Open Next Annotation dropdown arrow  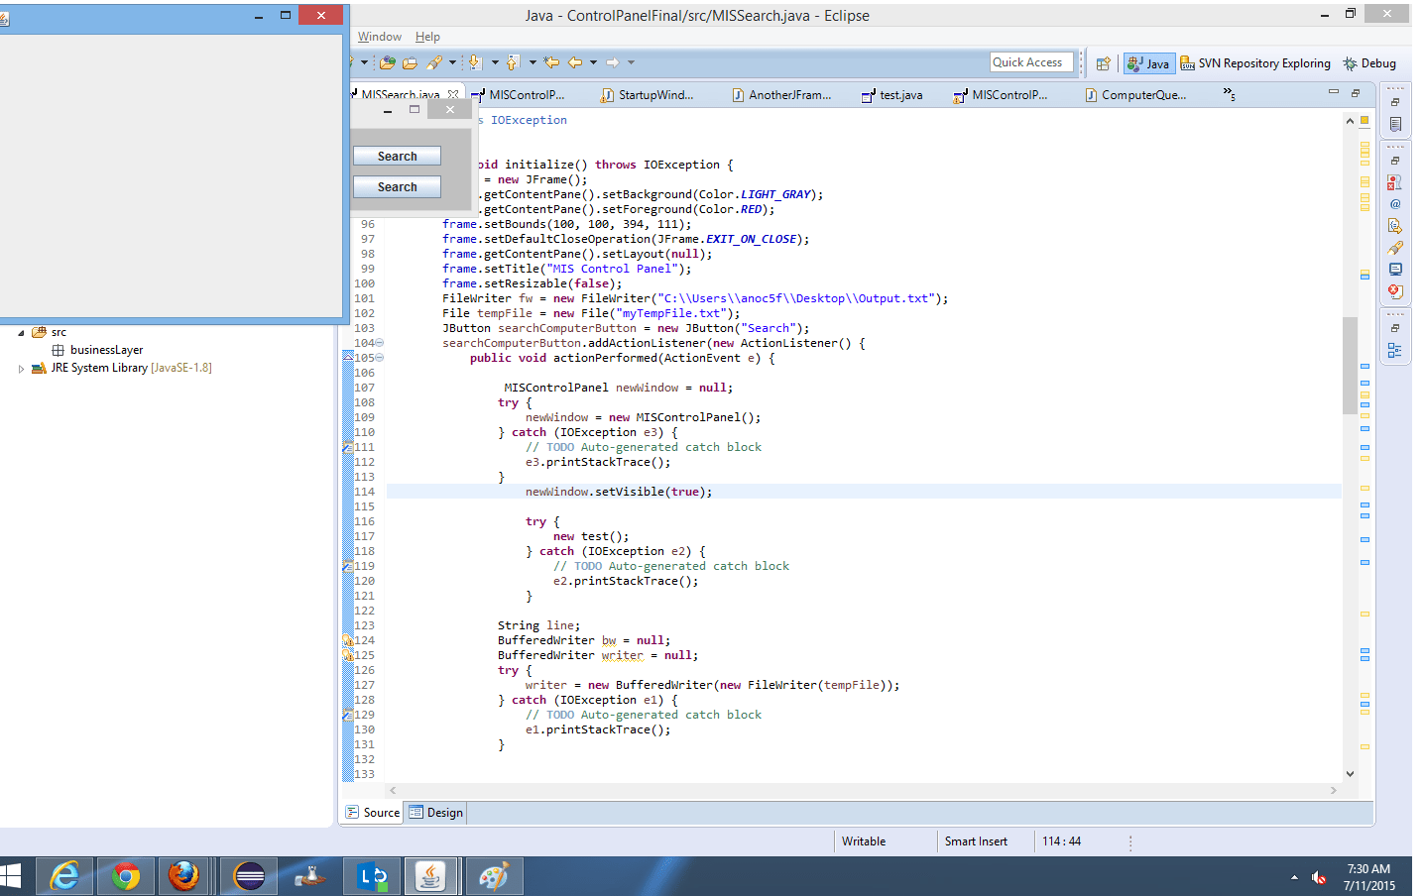click(x=495, y=62)
